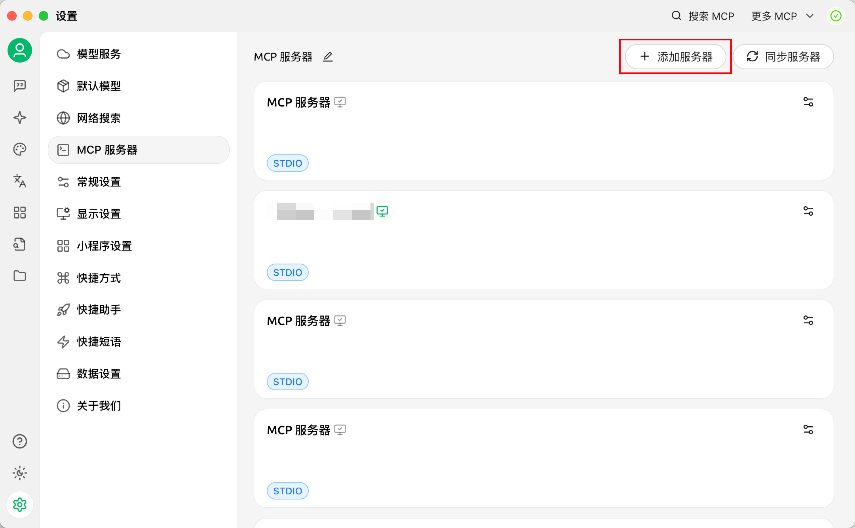Viewport: 855px width, 528px height.
Task: Open the translate sidebar icon
Action: pos(19,181)
